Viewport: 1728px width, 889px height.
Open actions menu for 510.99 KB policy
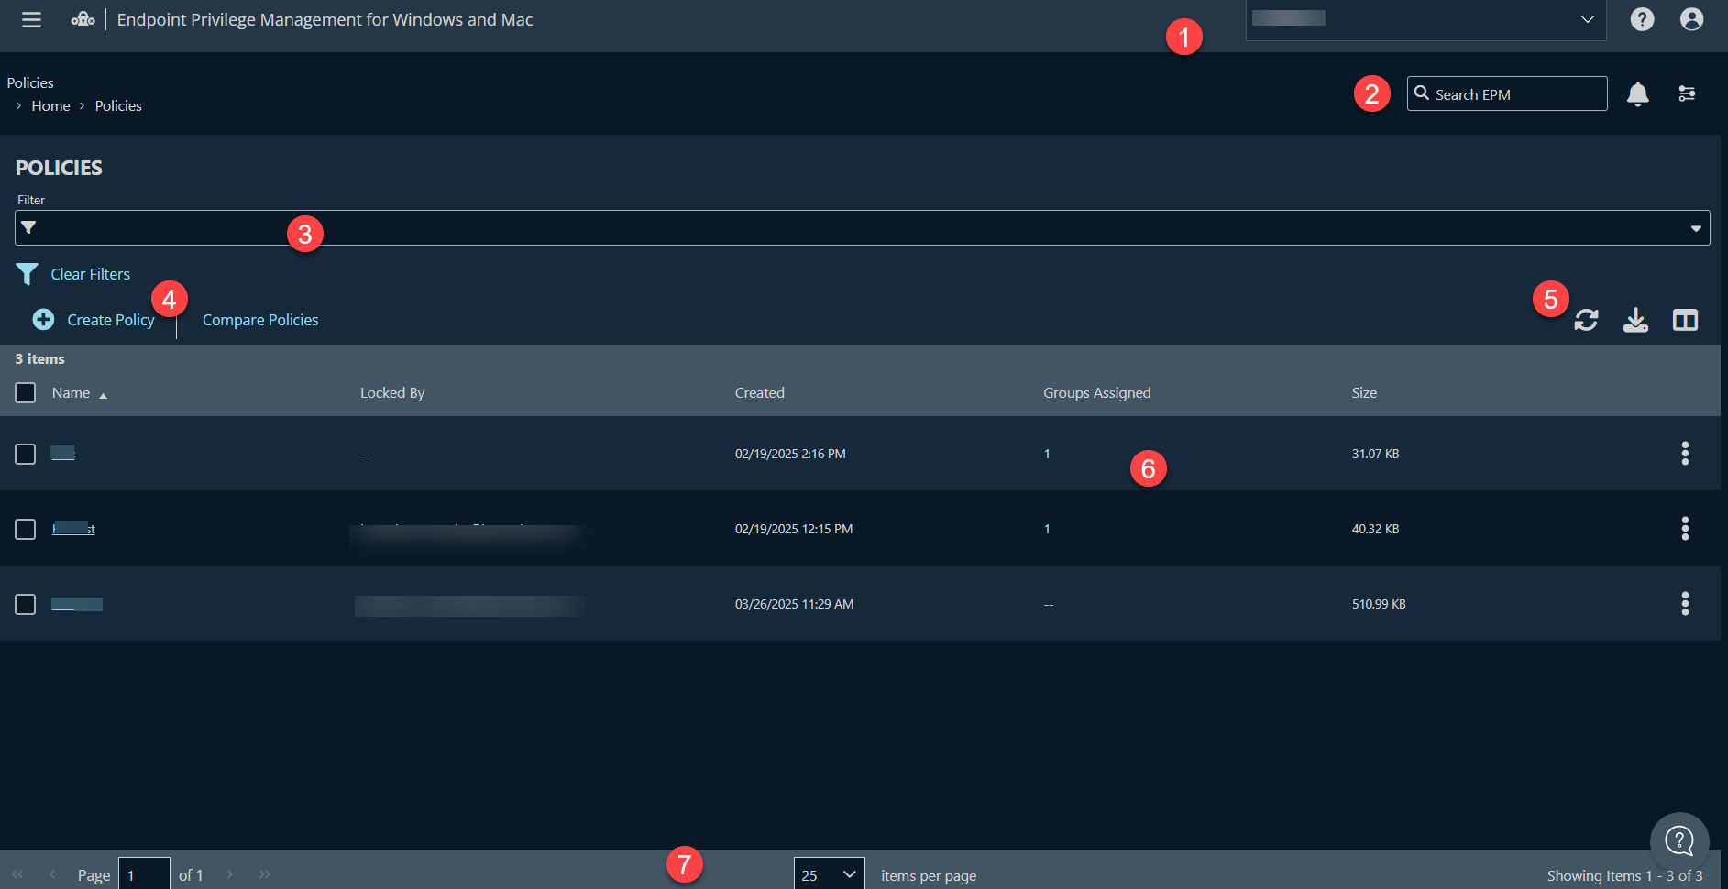tap(1684, 603)
